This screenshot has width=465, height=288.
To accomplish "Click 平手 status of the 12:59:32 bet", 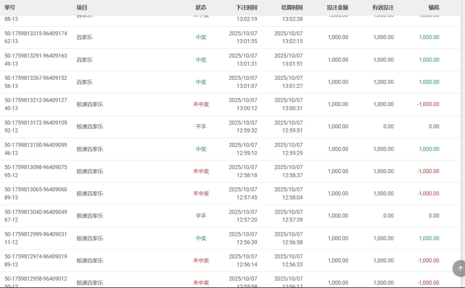I will [201, 127].
